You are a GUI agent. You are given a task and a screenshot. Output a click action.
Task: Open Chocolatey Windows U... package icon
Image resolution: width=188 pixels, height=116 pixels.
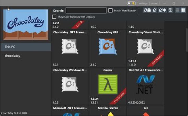pyautogui.click(x=70, y=84)
